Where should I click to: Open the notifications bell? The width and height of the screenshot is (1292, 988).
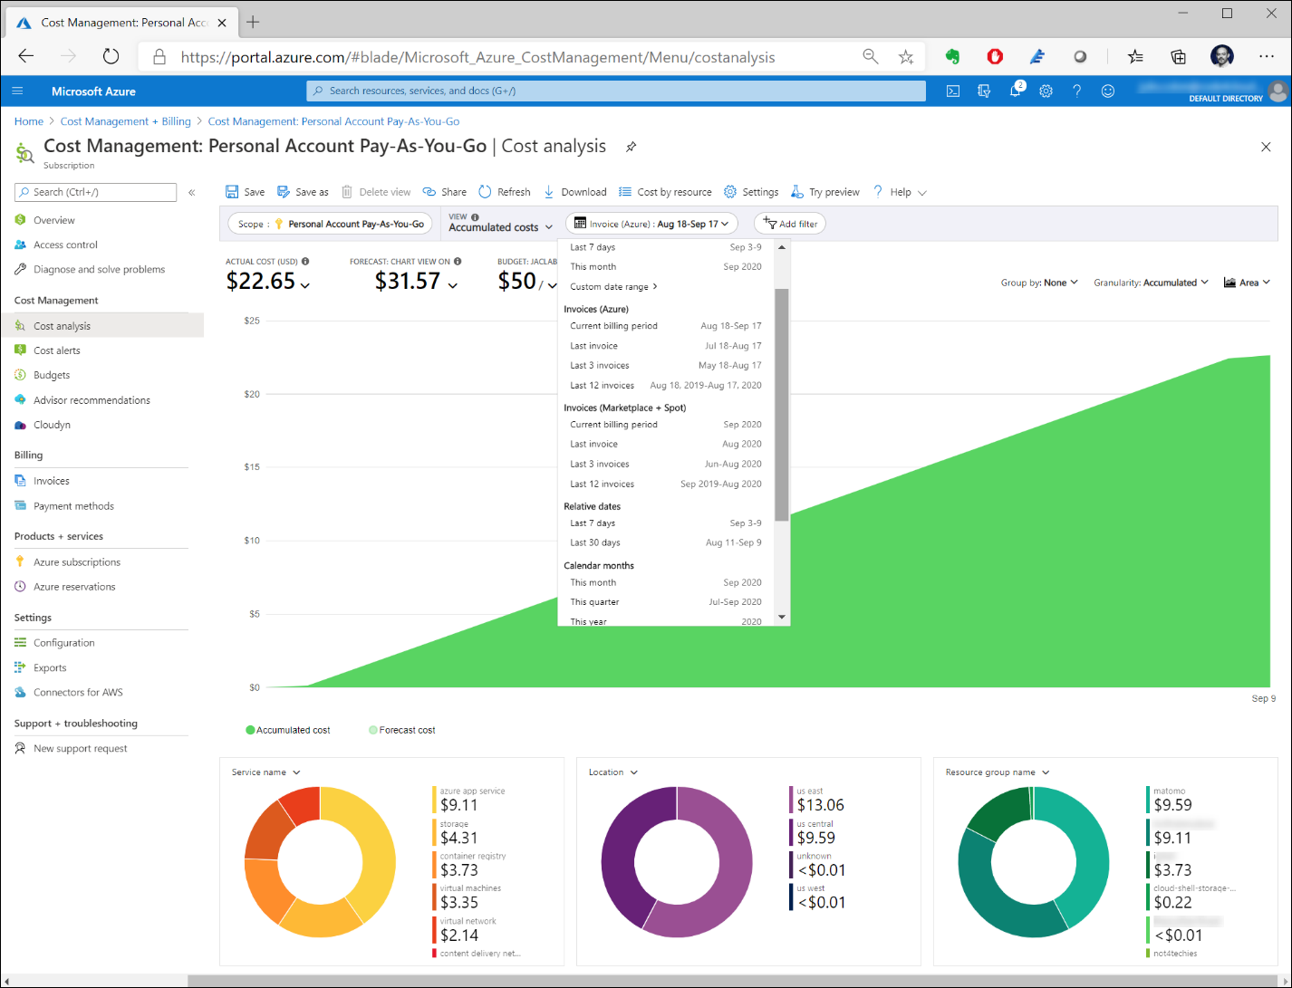point(1016,91)
